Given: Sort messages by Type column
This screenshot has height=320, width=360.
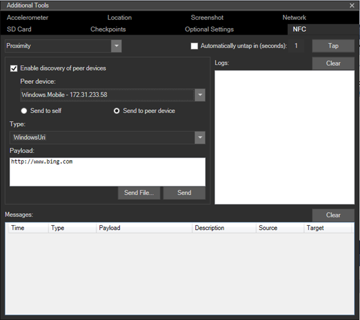Looking at the screenshot, I should coord(72,228).
